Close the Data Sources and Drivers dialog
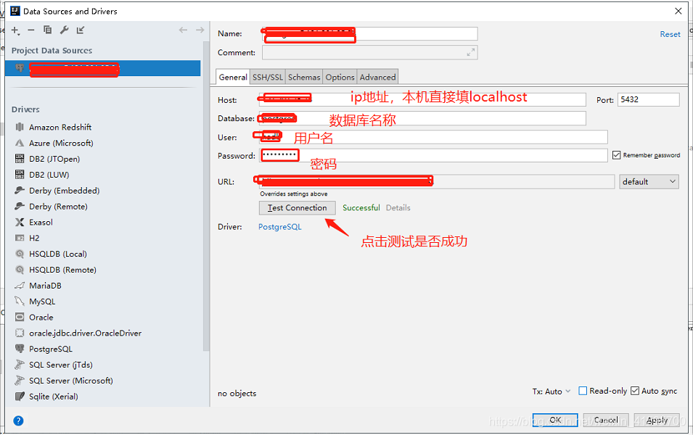 [x=678, y=11]
